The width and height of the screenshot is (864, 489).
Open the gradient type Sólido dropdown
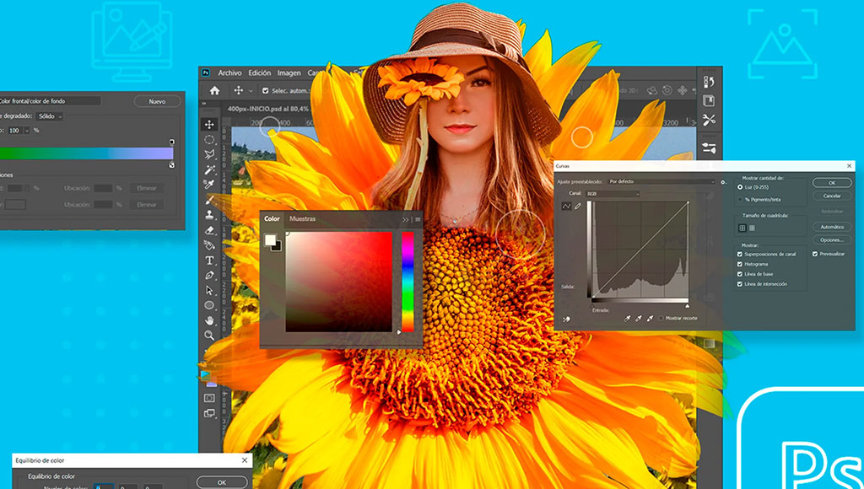tap(50, 116)
